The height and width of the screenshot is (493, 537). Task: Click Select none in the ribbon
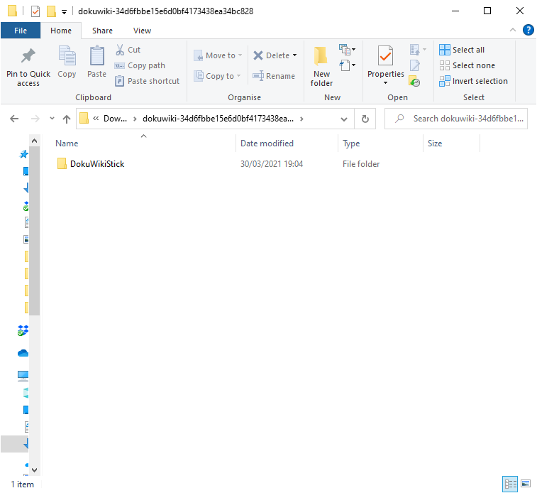[467, 65]
